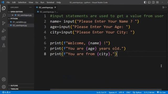
Task: Close 02_userinput.py in Open Editors list
Action: point(12,15)
